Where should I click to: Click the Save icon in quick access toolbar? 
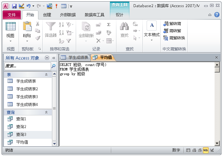click(14, 6)
